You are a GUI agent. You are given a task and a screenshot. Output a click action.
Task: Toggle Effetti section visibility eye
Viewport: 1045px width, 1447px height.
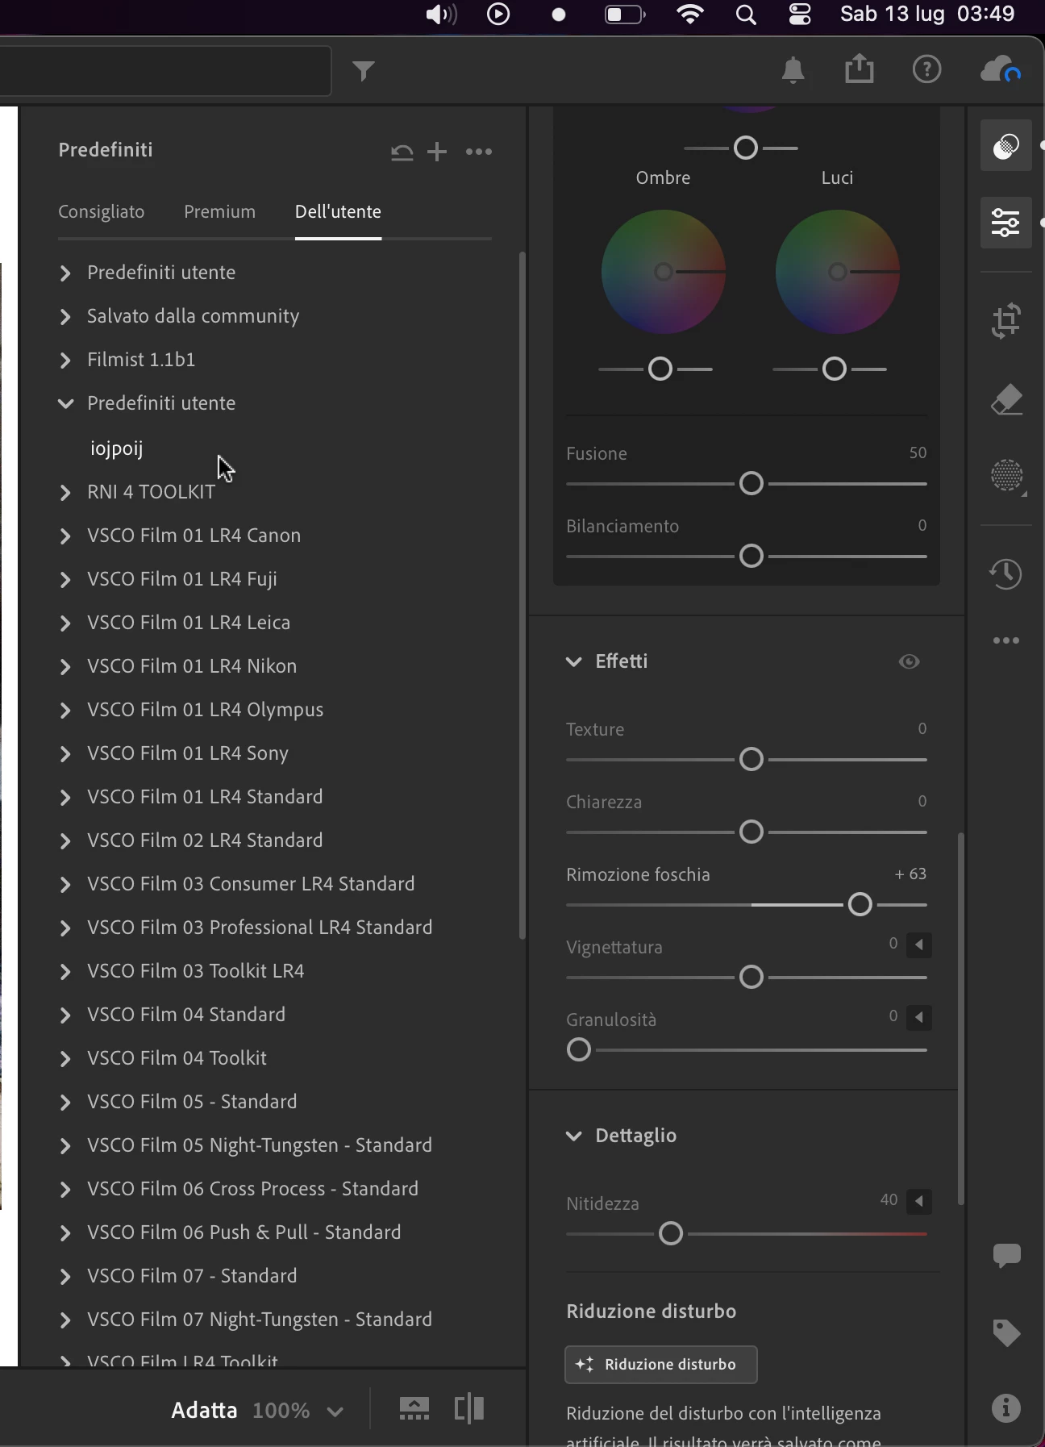click(910, 661)
